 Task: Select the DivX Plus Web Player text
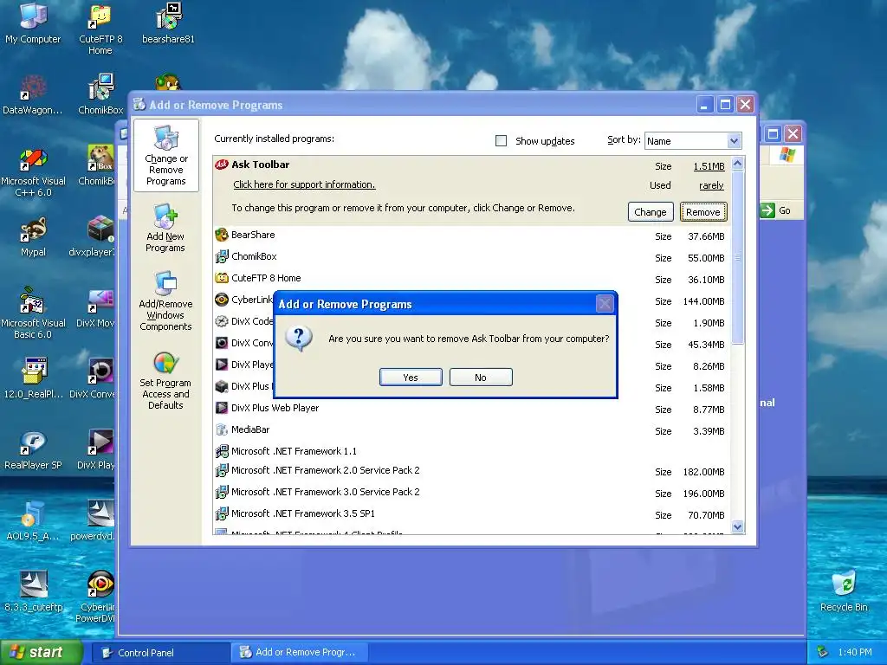point(275,409)
